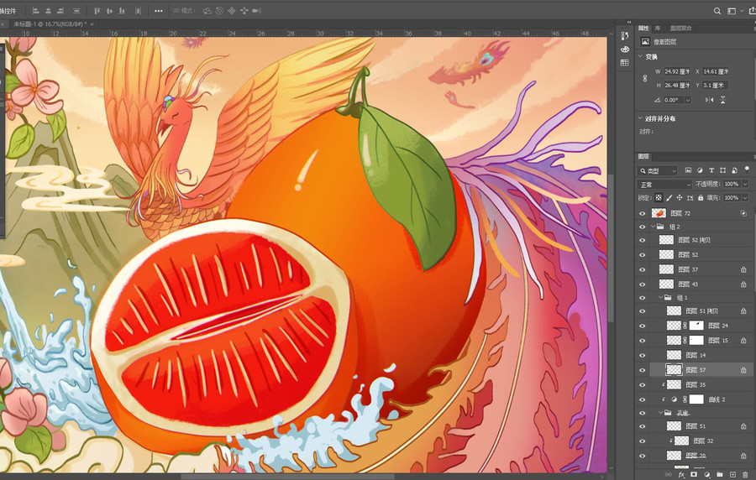
Task: Collapse the 组 1 layer group
Action: [661, 298]
